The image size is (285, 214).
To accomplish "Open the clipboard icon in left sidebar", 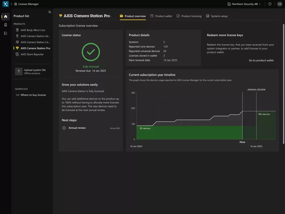I will pos(6,25).
